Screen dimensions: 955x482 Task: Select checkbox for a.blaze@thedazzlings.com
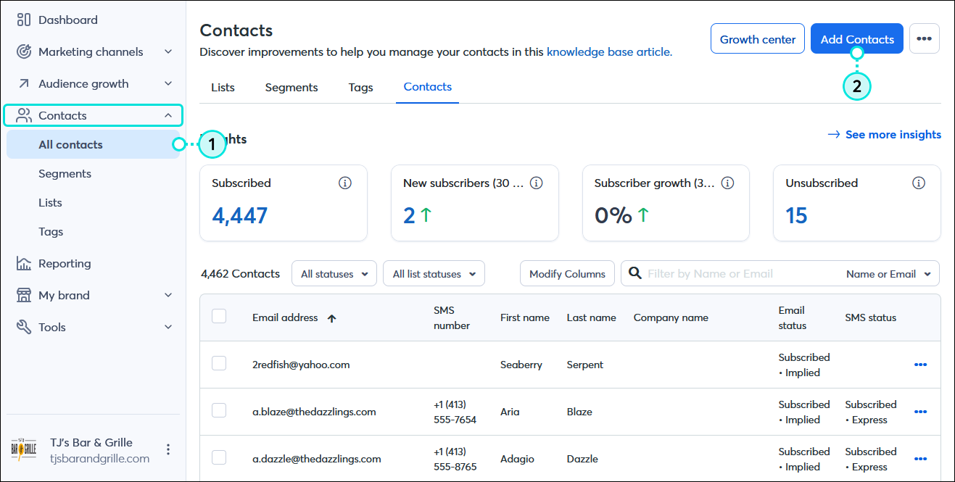(219, 410)
